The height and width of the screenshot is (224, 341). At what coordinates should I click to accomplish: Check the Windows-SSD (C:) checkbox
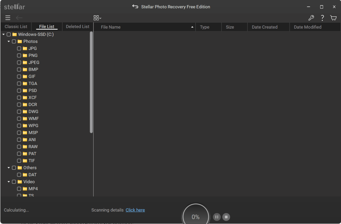[9, 34]
